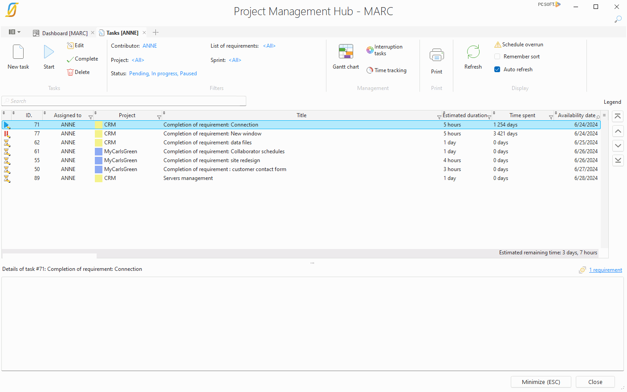Move selection up one row
The image size is (627, 392).
(x=618, y=131)
